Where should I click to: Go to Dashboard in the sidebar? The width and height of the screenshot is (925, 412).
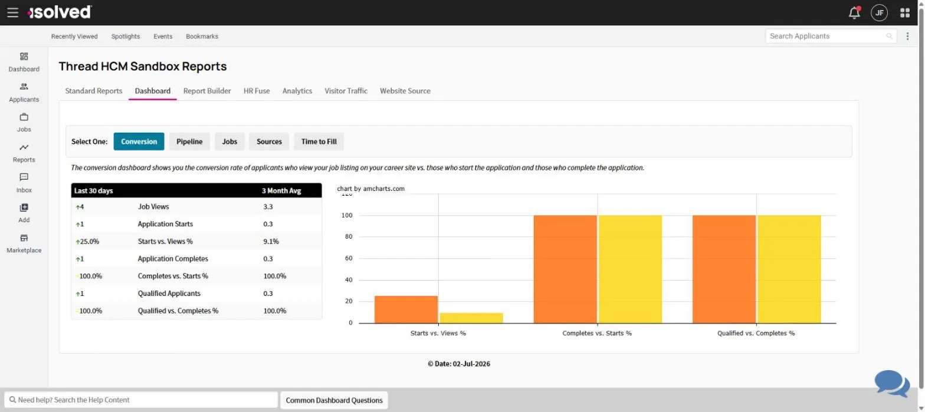tap(24, 62)
